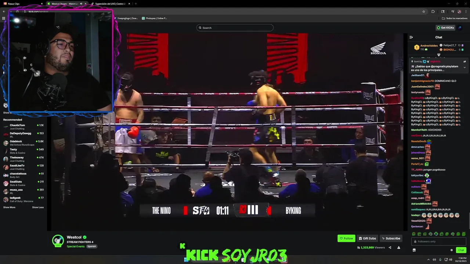Send message with green Chat button

(461, 250)
